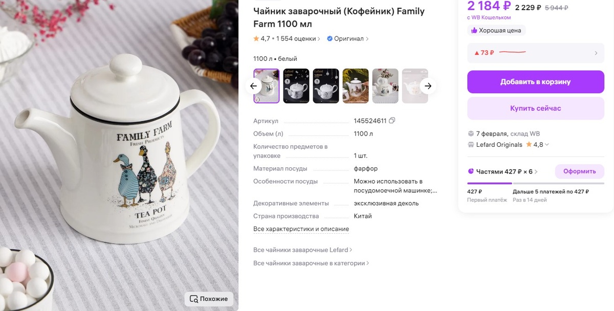This screenshot has height=311, width=614.
Task: Click the Оформить installment button
Action: click(580, 171)
